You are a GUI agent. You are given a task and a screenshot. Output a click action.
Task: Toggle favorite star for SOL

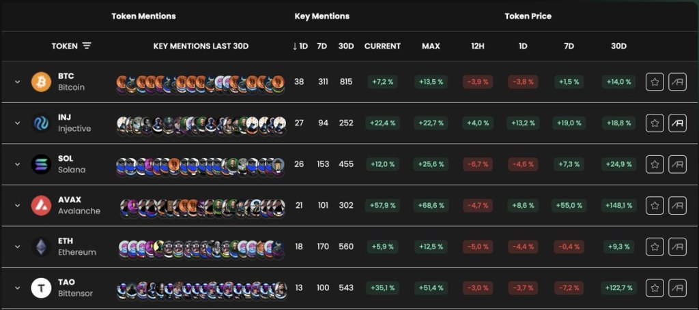pyautogui.click(x=655, y=164)
